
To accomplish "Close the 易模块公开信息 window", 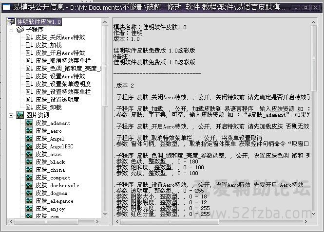I will [x=315, y=8].
